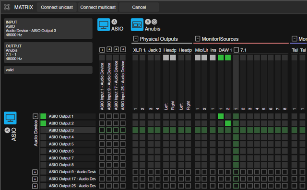Click the ASIO Input 9 - Audio Device column label
Screen dimensions: 307x190
pos(109,86)
